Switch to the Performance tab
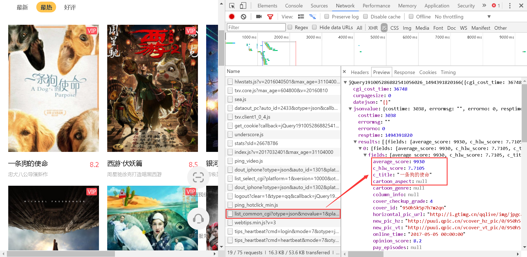This screenshot has width=527, height=257. point(376,6)
